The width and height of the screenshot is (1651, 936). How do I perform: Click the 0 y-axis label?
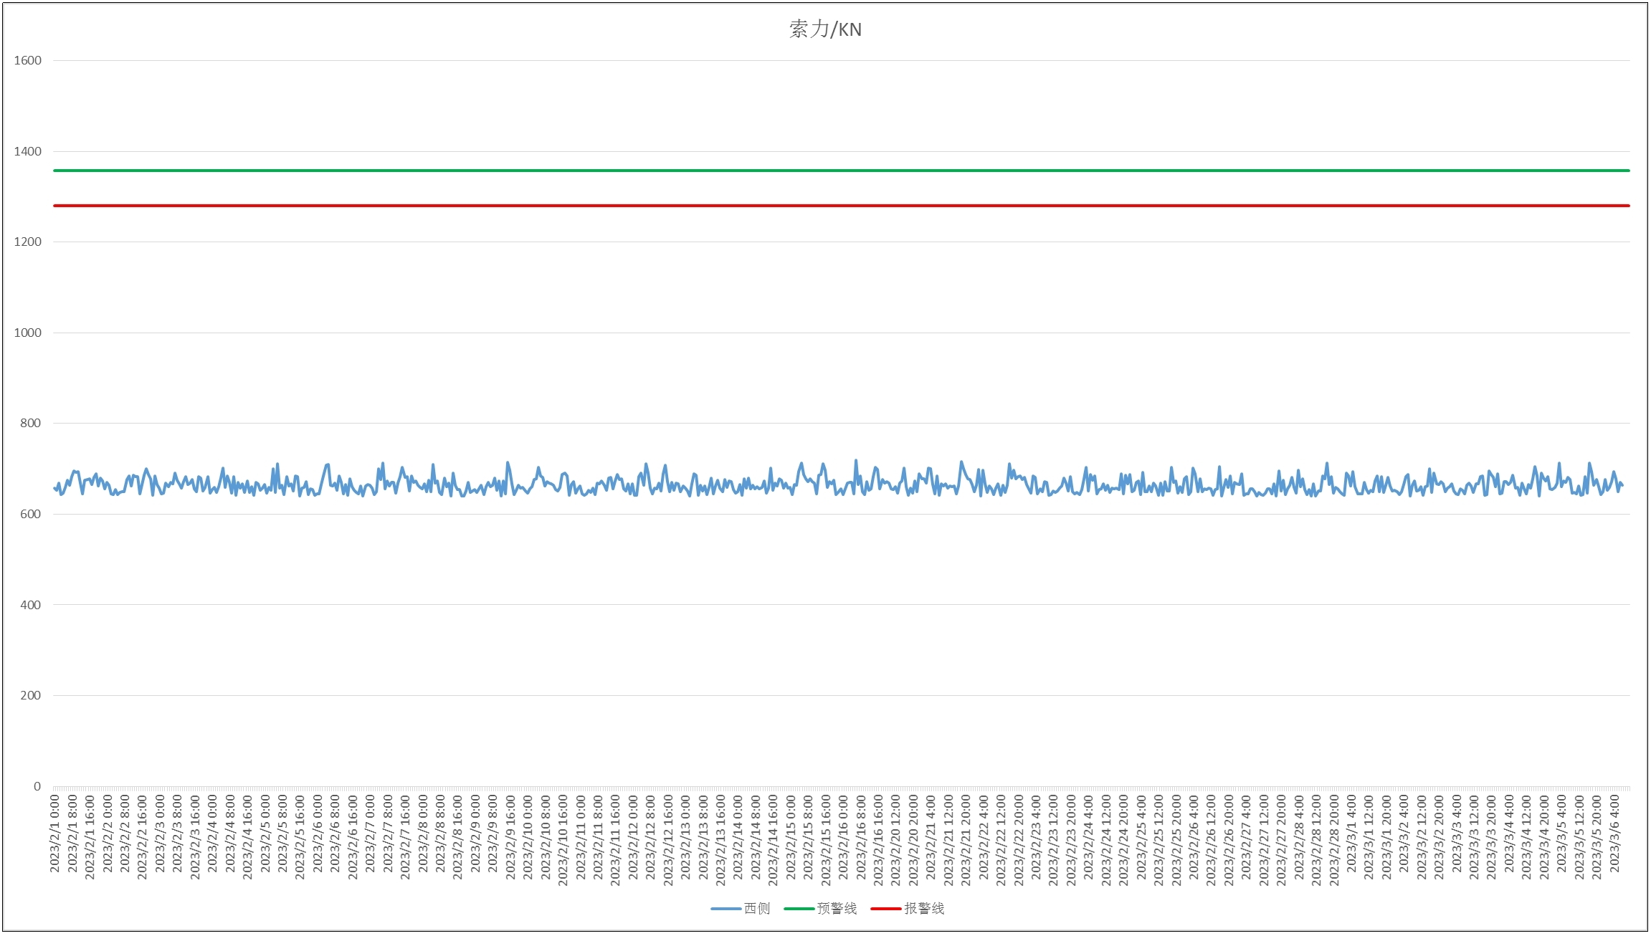coord(37,786)
